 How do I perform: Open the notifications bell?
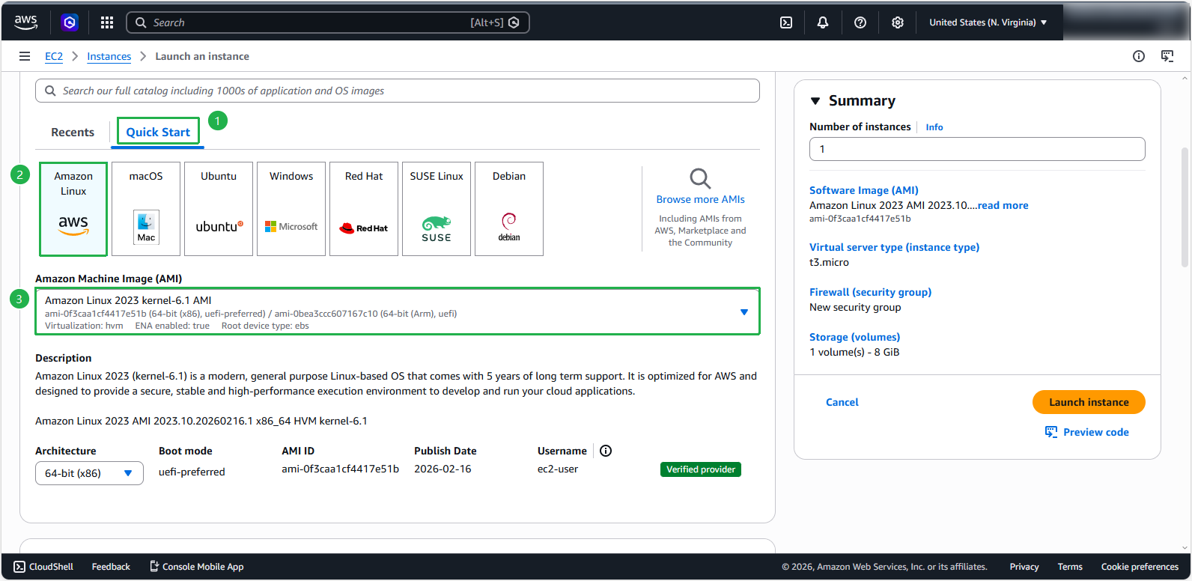point(823,22)
